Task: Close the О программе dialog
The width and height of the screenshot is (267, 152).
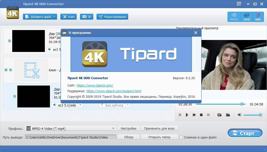Action: (196, 33)
